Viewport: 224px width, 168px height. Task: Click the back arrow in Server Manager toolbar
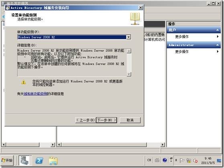(x=4, y=17)
